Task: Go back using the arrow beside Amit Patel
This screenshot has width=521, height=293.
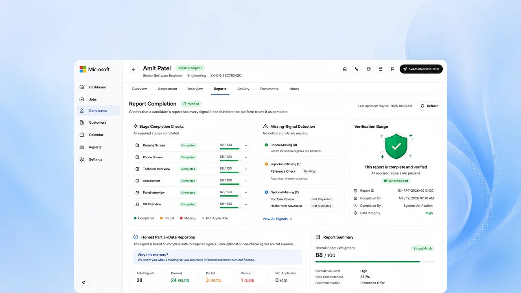Action: tap(134, 69)
